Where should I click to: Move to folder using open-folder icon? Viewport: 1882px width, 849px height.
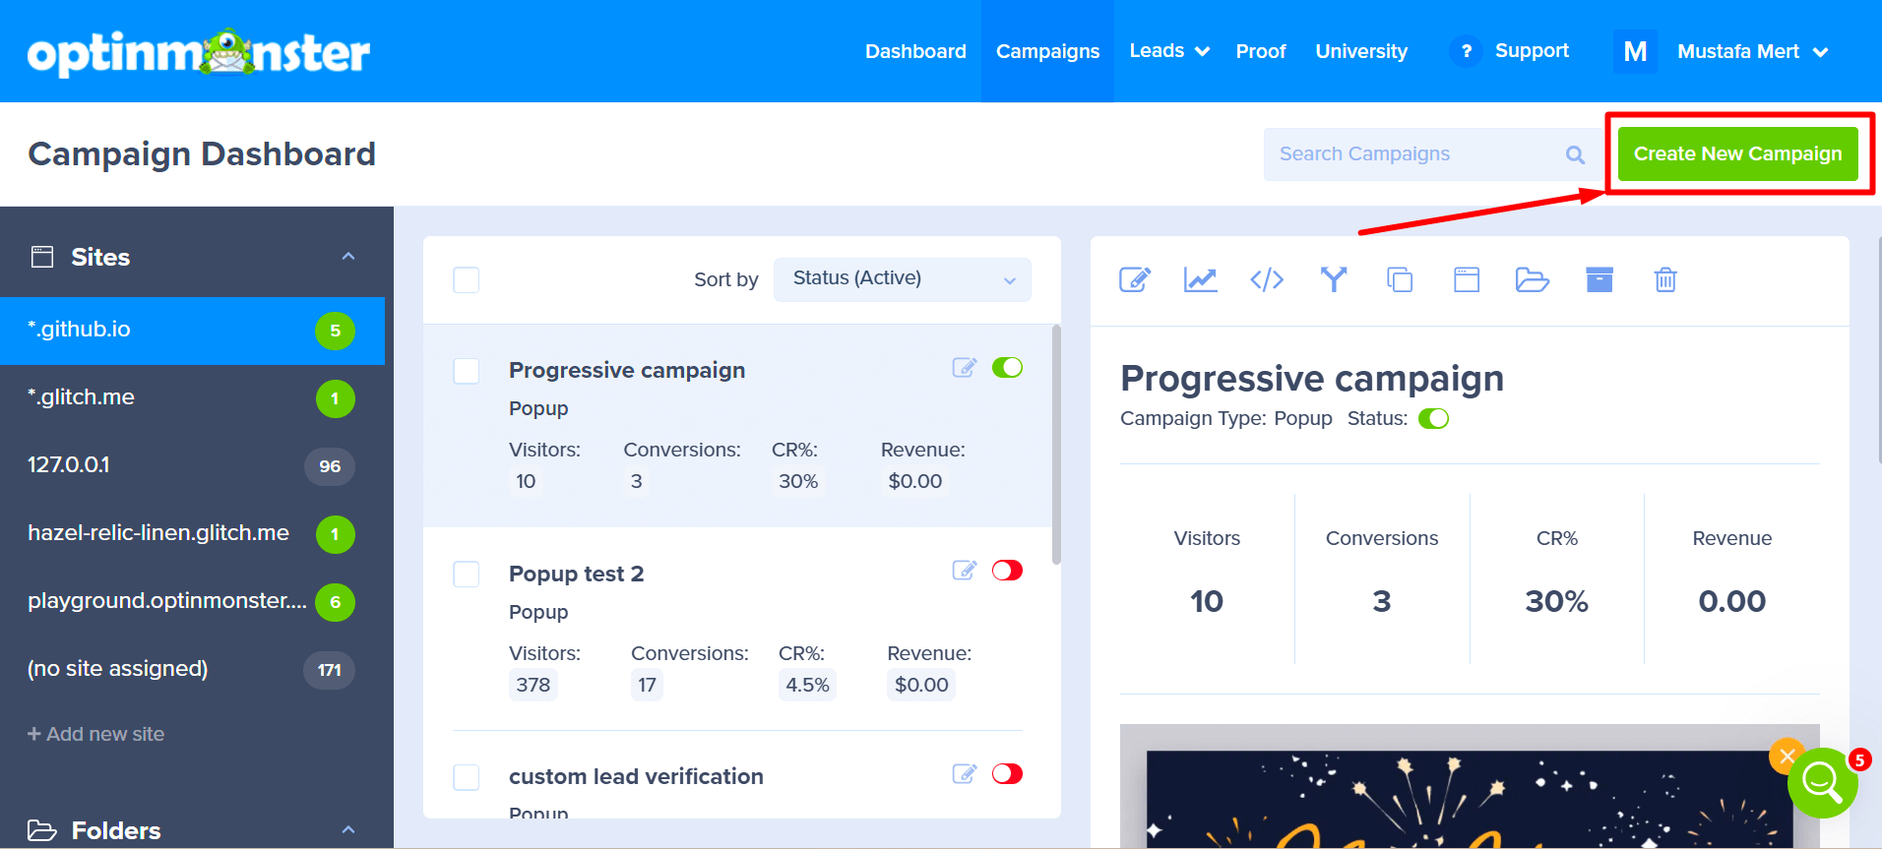pos(1533,280)
